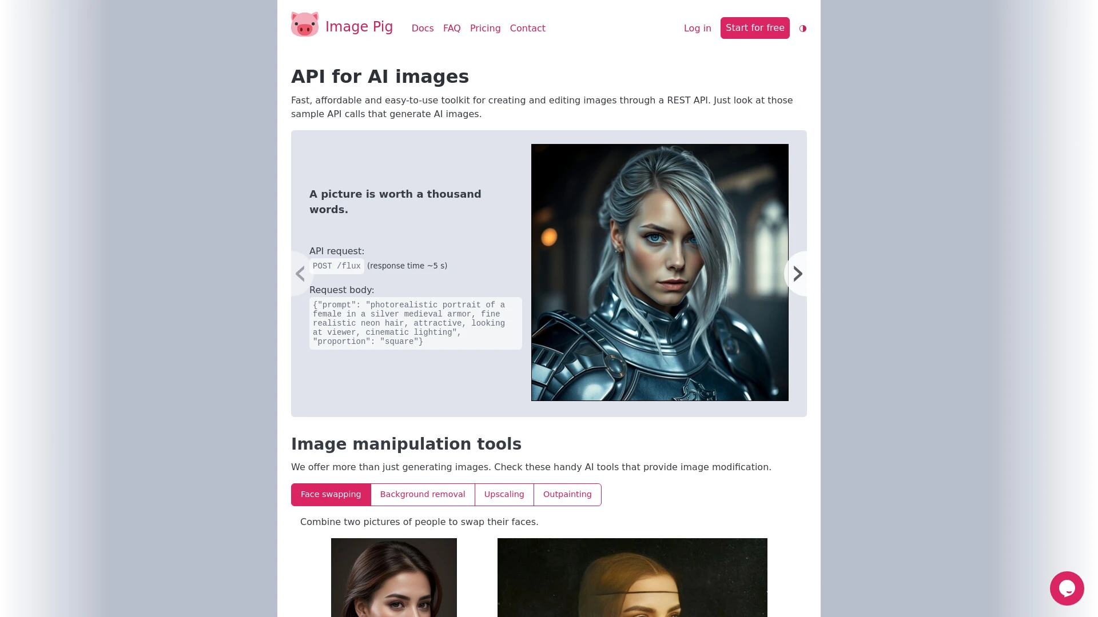Toggle Upscaling image manipulation option
Viewport: 1098px width, 617px height.
tap(504, 494)
